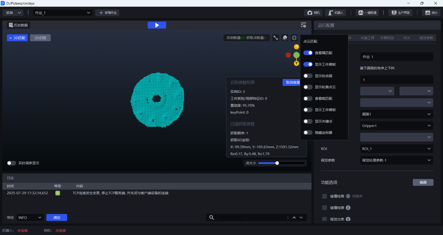
Task: Open the display settings list-gear icon
Action: click(303, 25)
